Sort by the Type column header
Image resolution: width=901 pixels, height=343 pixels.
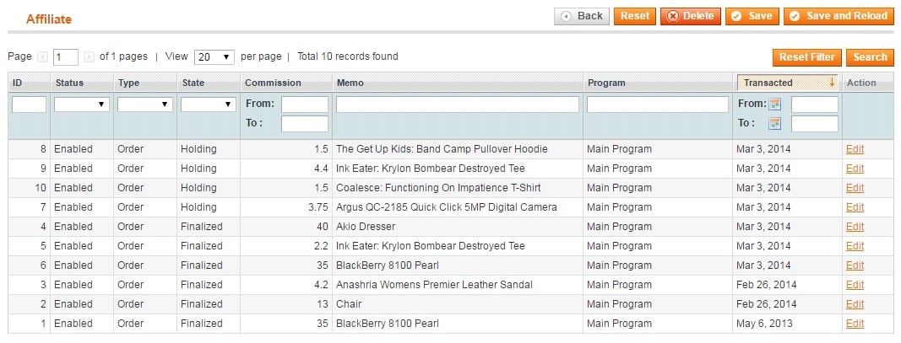(128, 83)
